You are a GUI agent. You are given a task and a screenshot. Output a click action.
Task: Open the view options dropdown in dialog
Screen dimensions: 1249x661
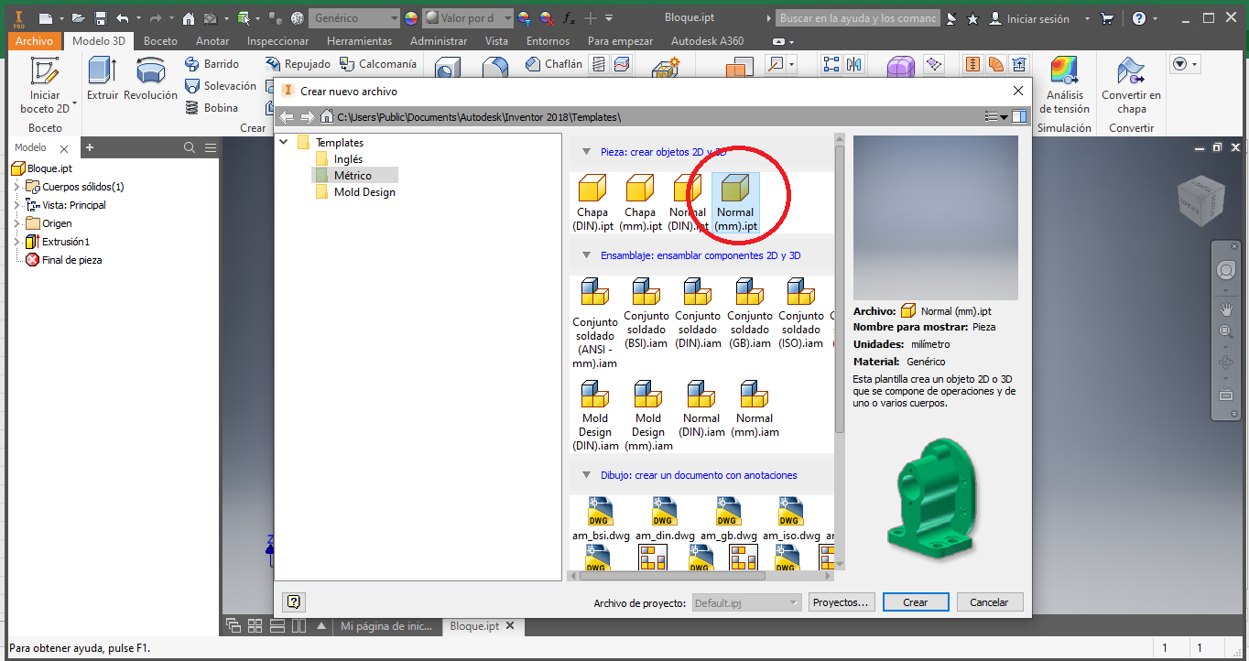996,116
